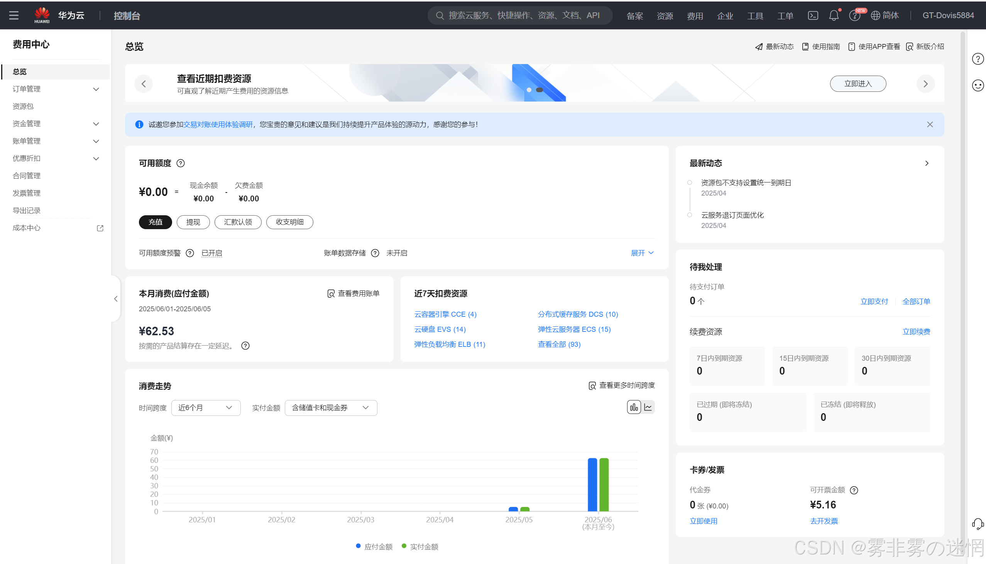The height and width of the screenshot is (564, 986).
Task: Open the 时间跨度 近6个月 dropdown
Action: (206, 407)
